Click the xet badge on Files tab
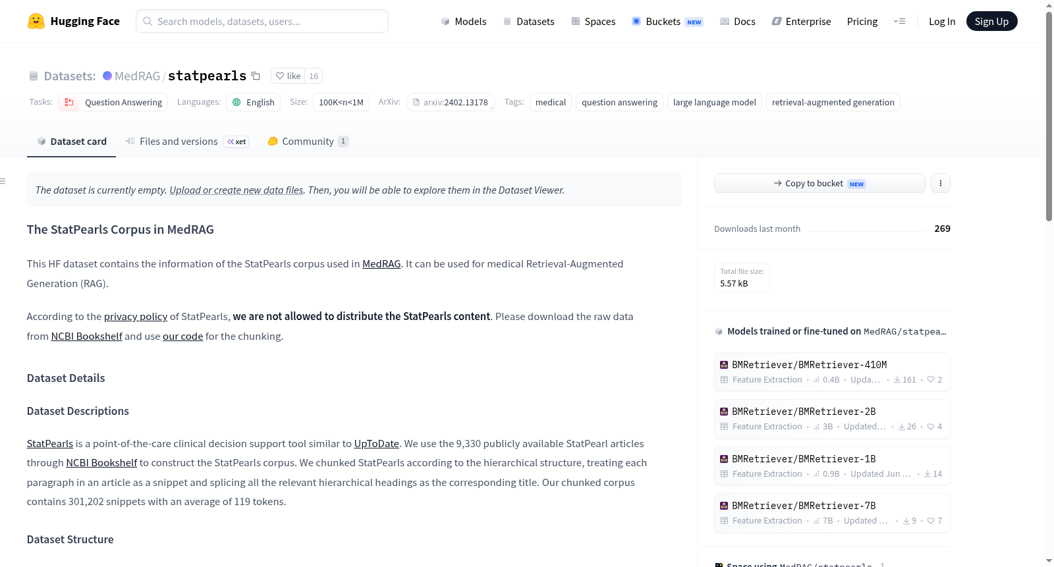 pyautogui.click(x=236, y=142)
